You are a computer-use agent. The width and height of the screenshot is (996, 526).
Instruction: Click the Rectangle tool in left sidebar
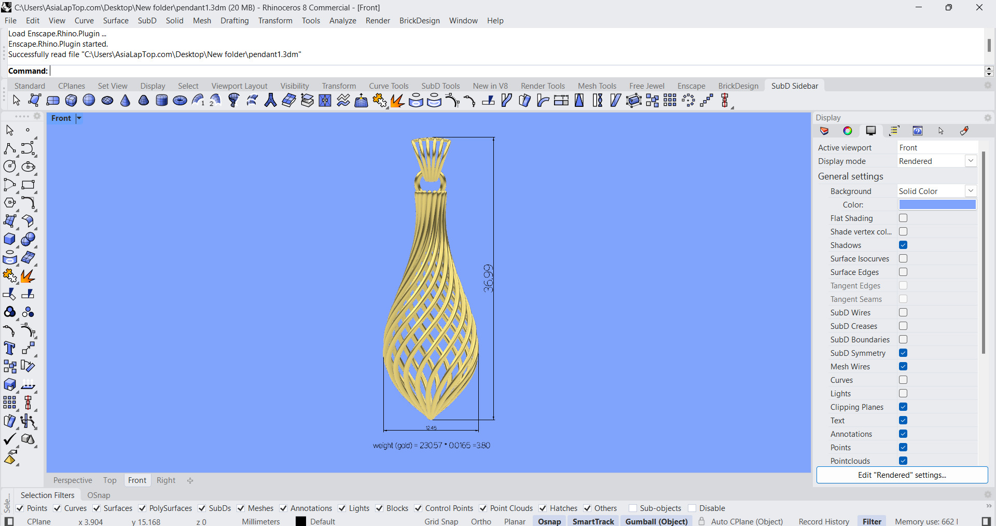[x=28, y=185]
